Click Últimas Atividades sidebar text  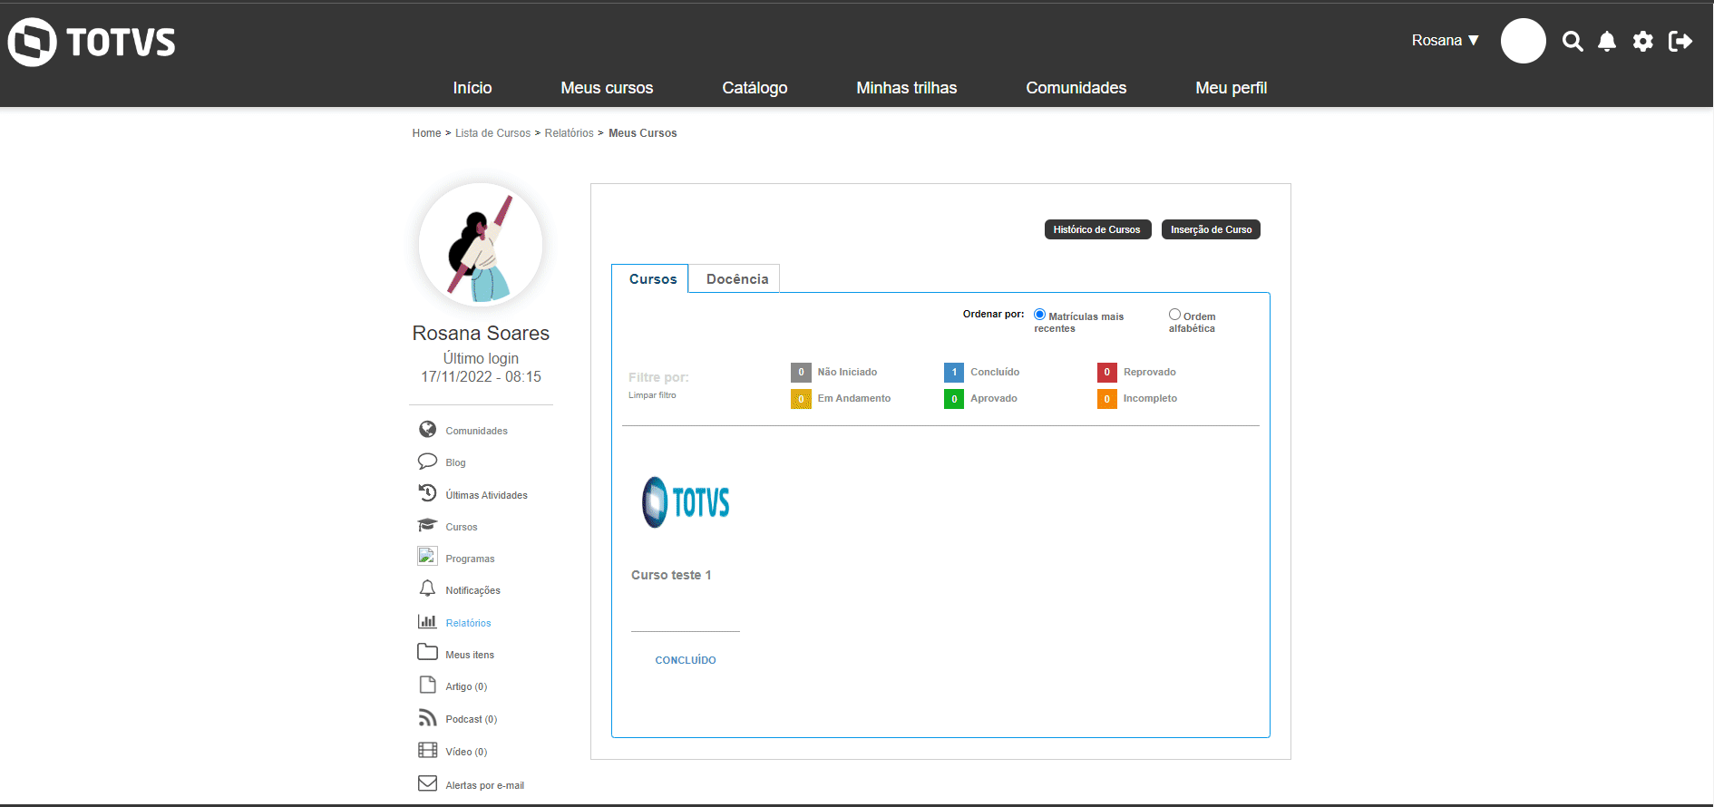click(486, 495)
